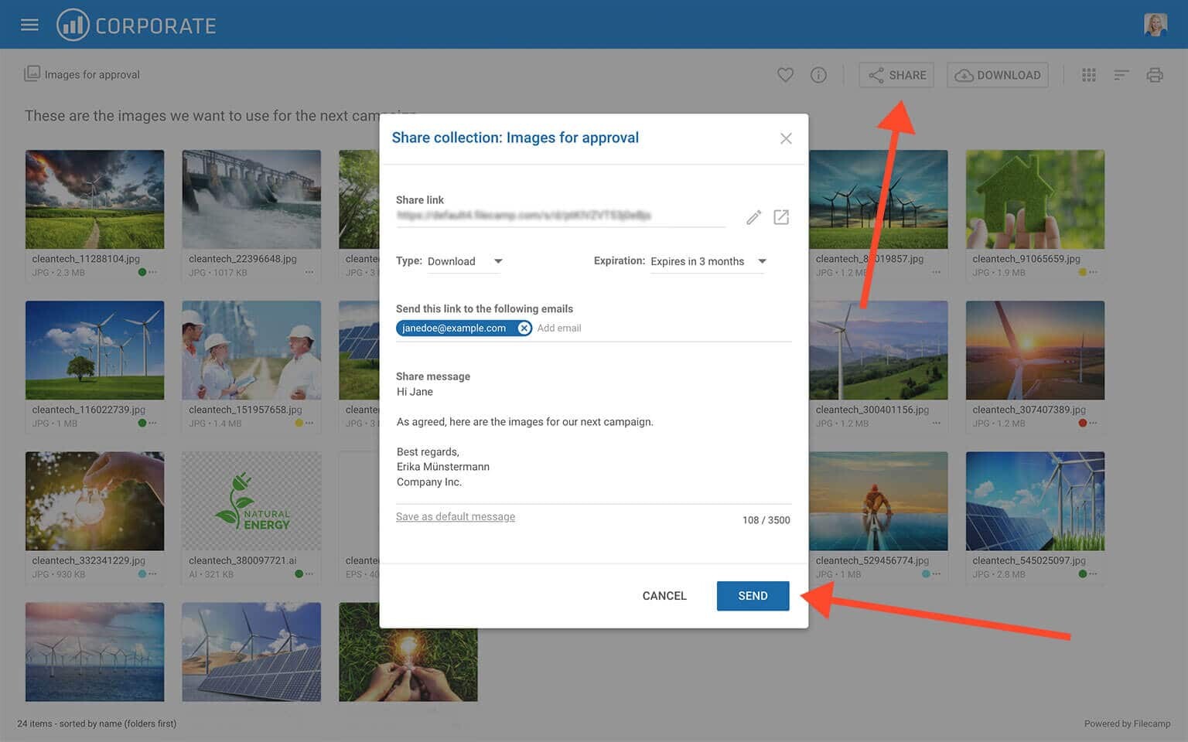Click green label dot on cleantech_11288104.jpg

click(142, 272)
